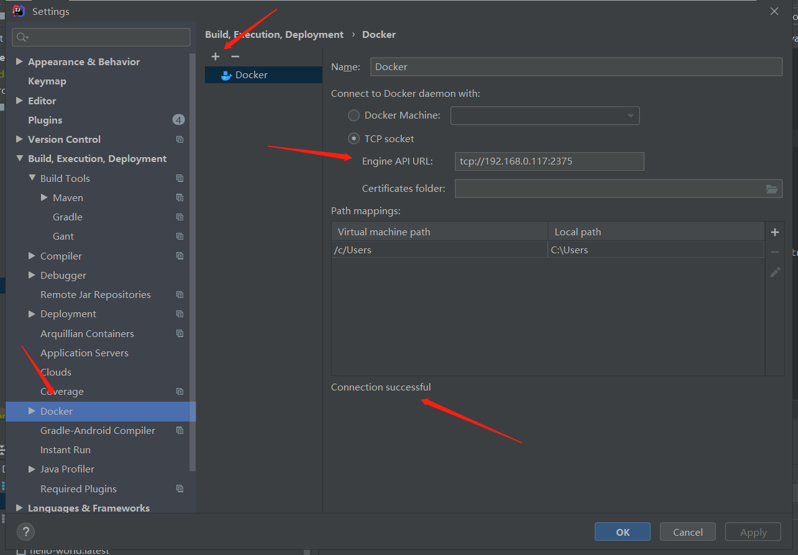The image size is (798, 555).
Task: Click the project-level icon beside Arquillian Containers
Action: tap(179, 333)
